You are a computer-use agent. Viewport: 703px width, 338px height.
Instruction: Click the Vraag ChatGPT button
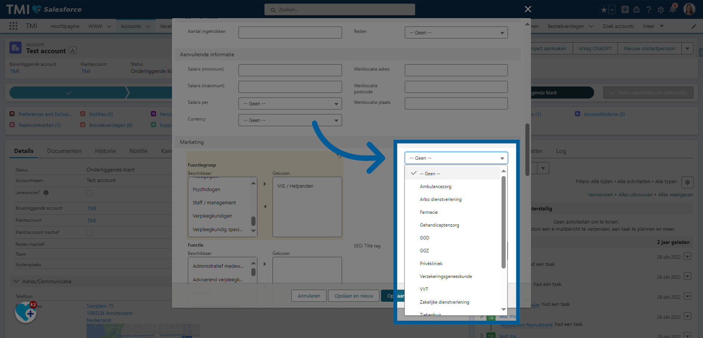tap(595, 49)
